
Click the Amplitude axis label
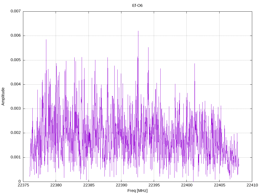pyautogui.click(x=3, y=96)
